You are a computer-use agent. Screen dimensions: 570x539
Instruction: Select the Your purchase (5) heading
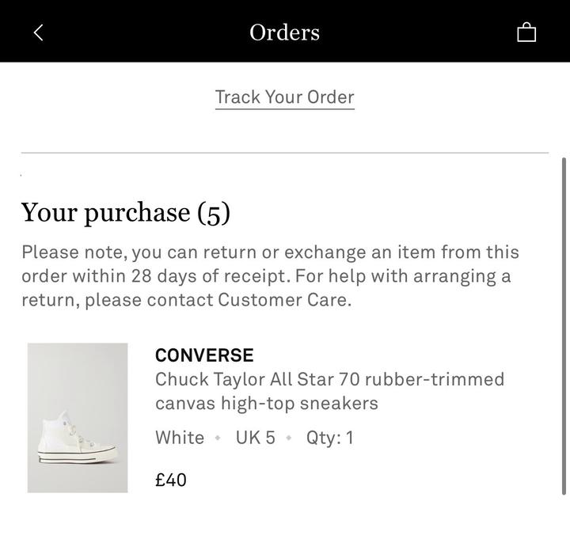click(125, 212)
